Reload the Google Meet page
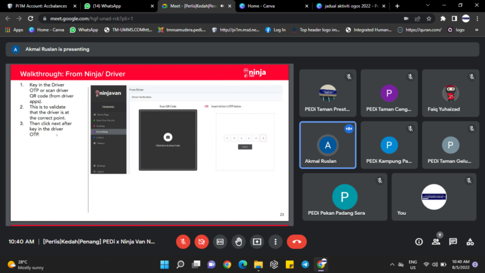The height and width of the screenshot is (273, 485). [x=30, y=18]
